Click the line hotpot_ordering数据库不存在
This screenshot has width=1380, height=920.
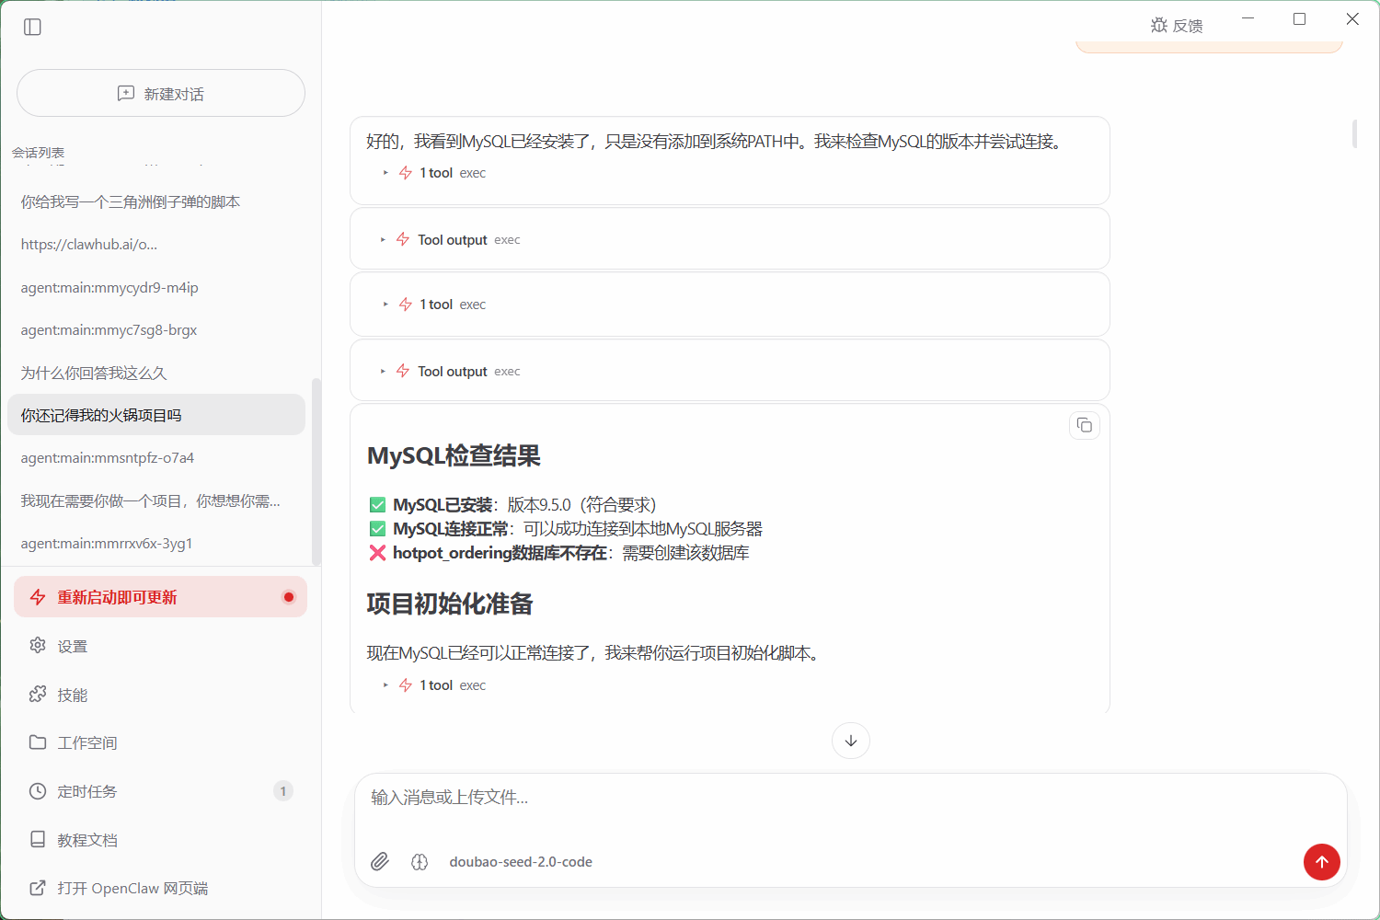point(559,552)
